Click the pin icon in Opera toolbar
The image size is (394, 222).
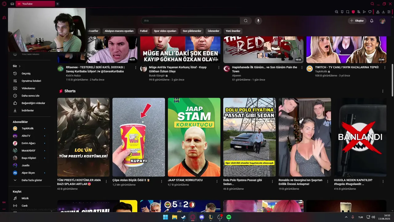[x=342, y=12]
